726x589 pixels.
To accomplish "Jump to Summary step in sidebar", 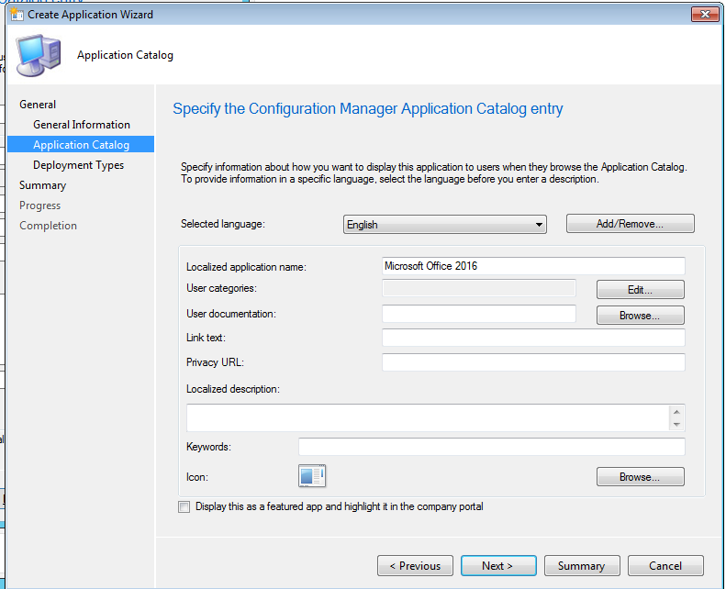I will tap(42, 185).
